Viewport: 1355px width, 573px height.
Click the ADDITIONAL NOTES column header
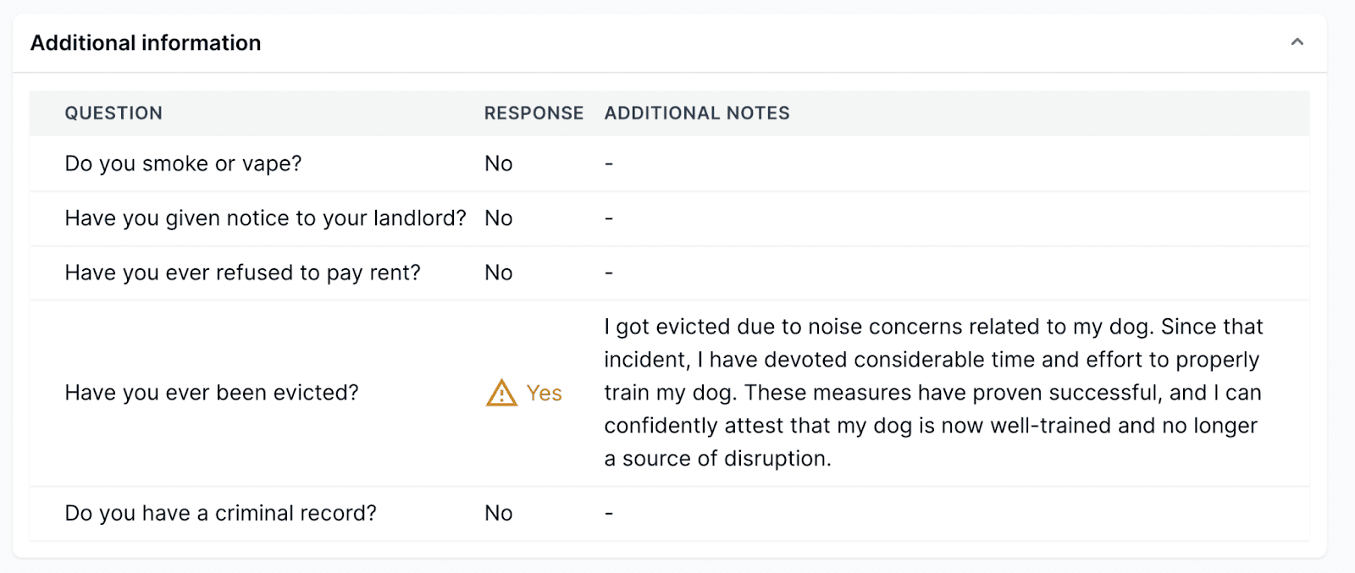(696, 113)
